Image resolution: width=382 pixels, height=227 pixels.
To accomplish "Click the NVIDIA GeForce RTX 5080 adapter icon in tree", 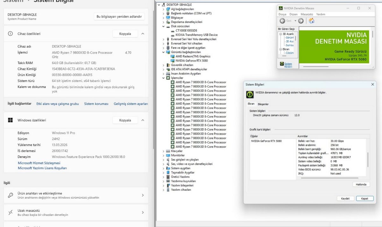I will click(173, 60).
